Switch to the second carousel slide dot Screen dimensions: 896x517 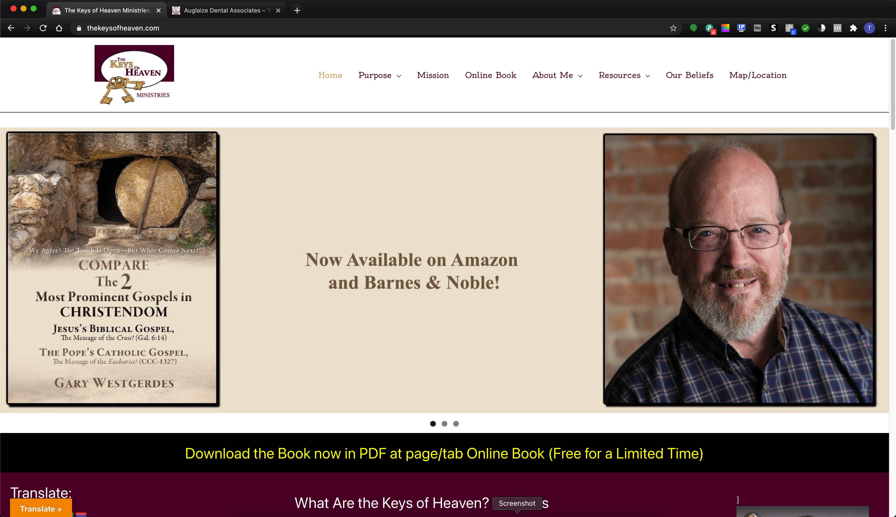pos(444,423)
